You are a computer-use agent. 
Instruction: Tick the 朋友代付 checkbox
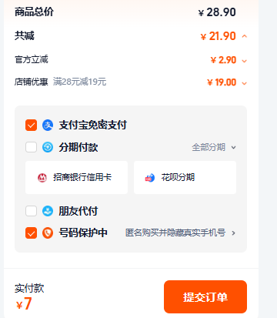31,211
